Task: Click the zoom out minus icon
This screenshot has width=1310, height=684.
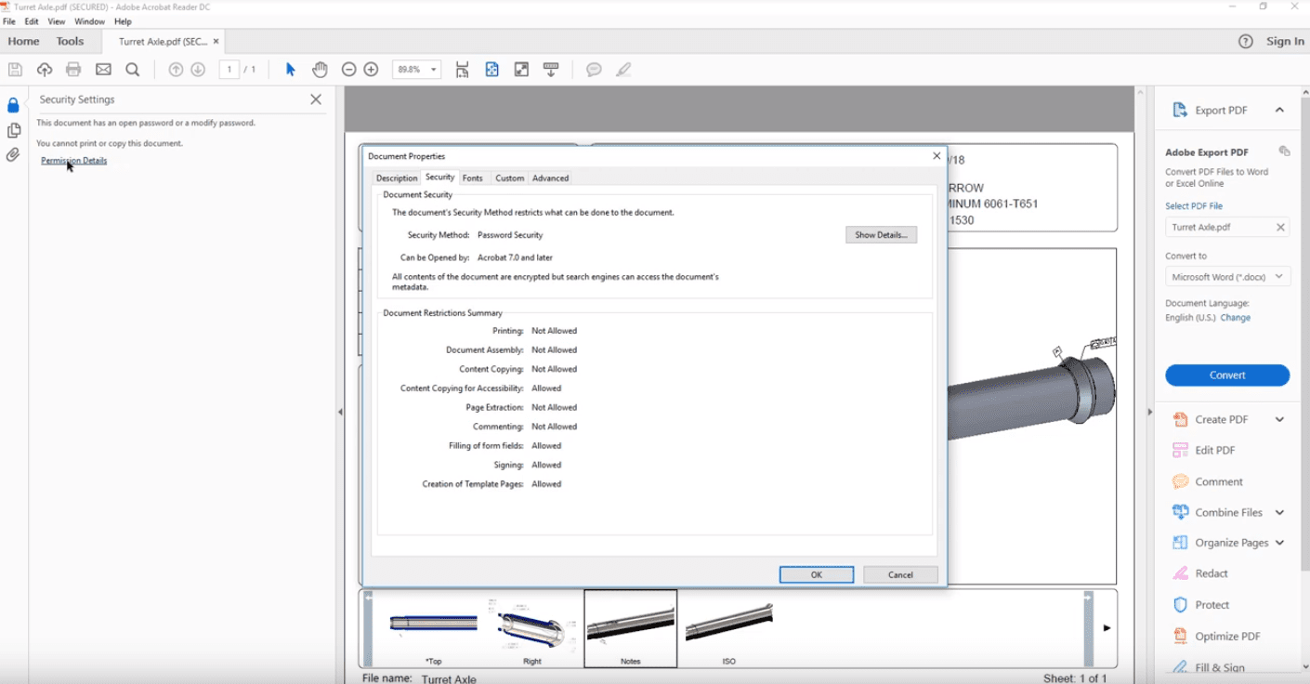Action: click(348, 70)
